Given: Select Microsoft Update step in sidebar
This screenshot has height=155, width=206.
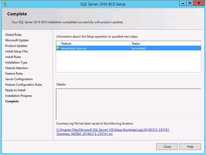Looking at the screenshot, I should [17, 40].
